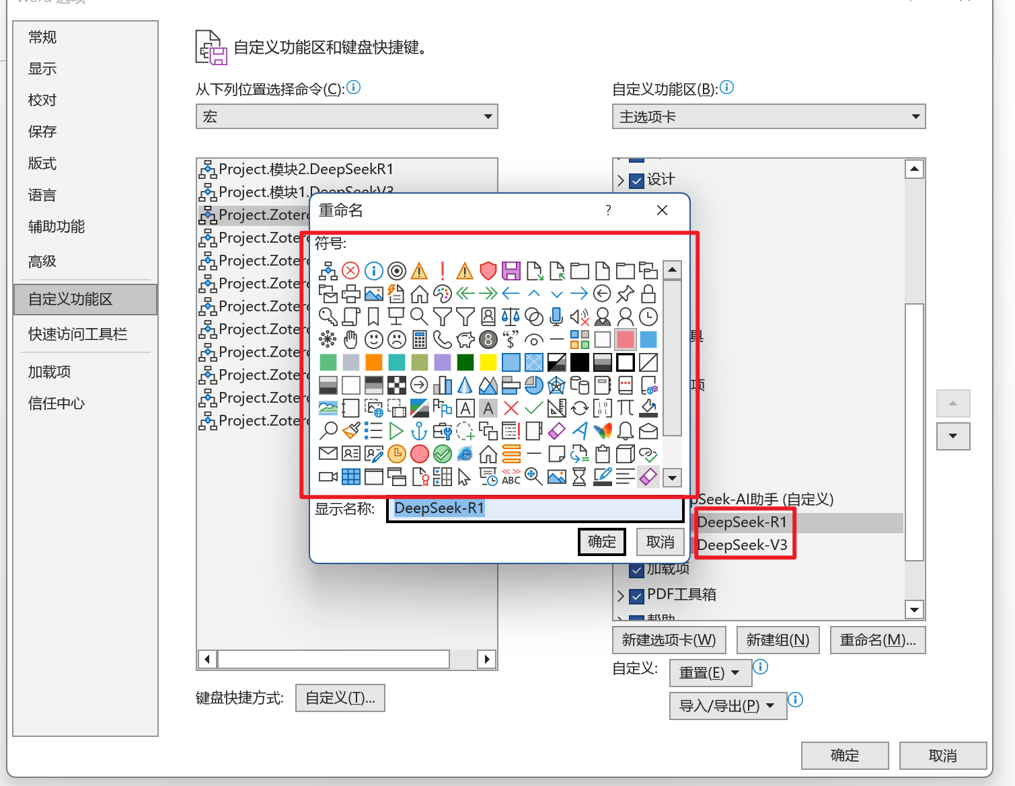The height and width of the screenshot is (786, 1015).
Task: Choose the purple floppy disk symbol
Action: click(511, 271)
